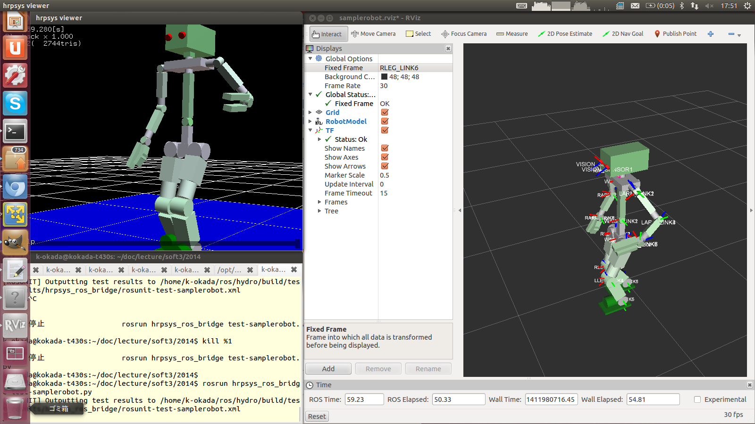Expand the Frames node under TF
Screen dimensions: 755x424
pos(319,202)
